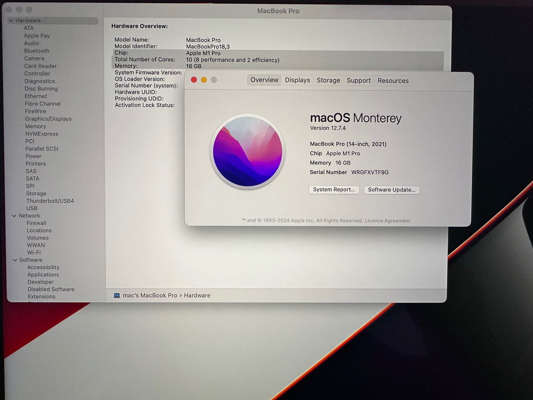This screenshot has height=400, width=533.
Task: Select Thunderbolt/USB4 in the sidebar
Action: (x=50, y=201)
